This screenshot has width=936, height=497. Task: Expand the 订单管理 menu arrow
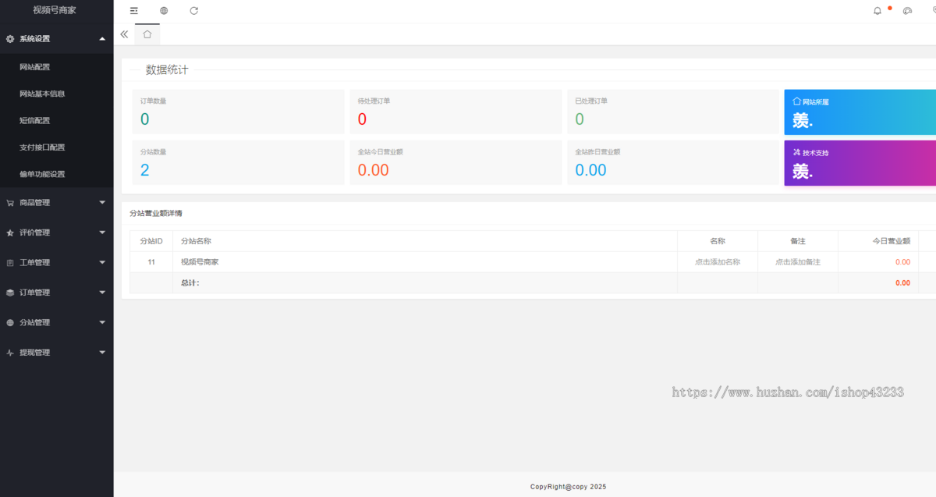102,293
